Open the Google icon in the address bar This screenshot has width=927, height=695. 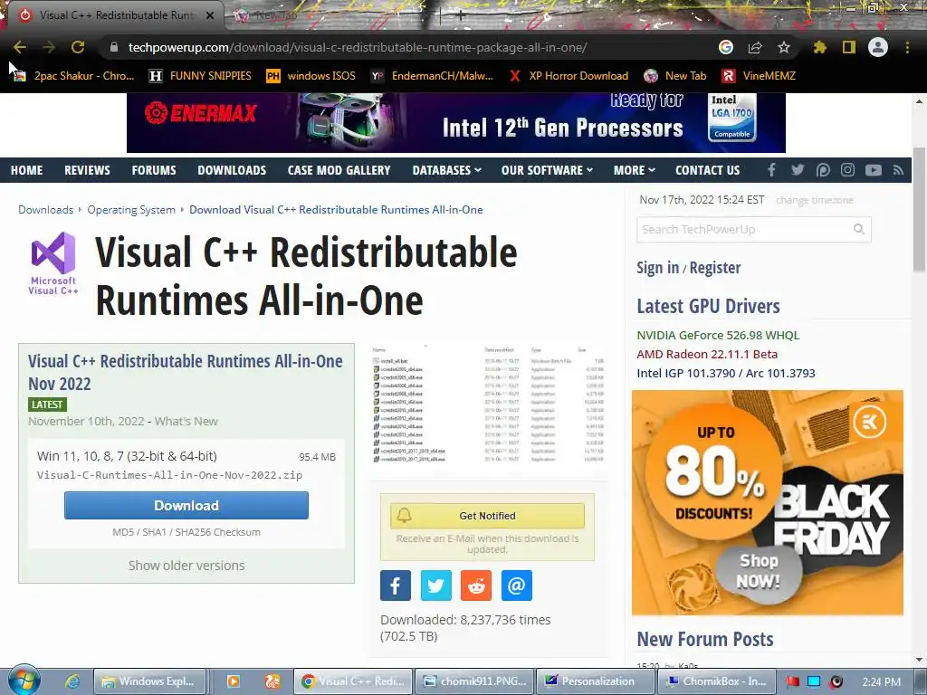726,47
